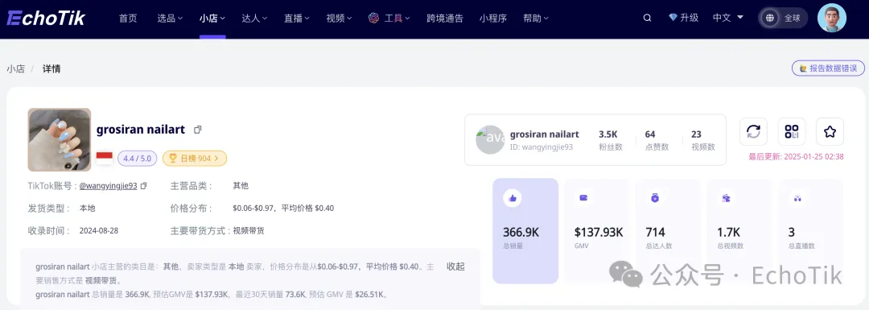
Task: Click the 最后更新 timestamp text
Action: click(796, 157)
